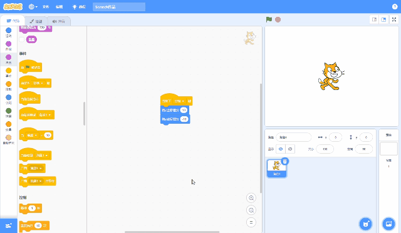Screen dimensions: 401x233
Task: Select the Sound category circle
Action: click(8, 57)
